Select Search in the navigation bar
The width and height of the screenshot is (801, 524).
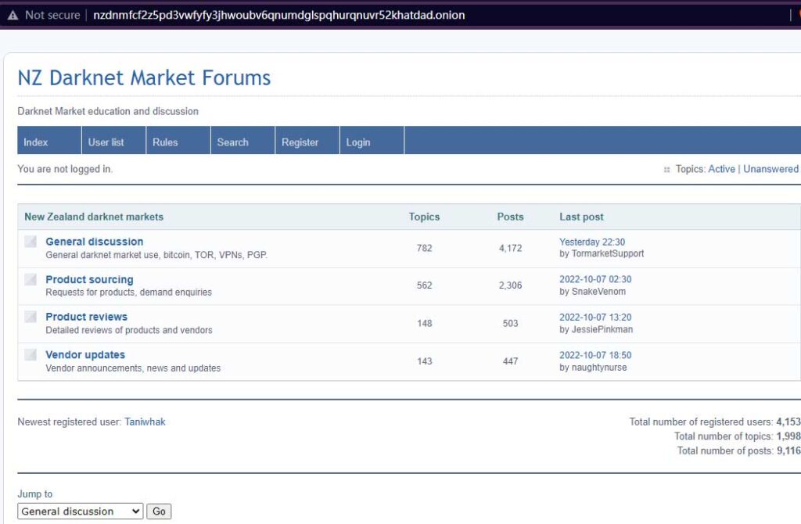tap(232, 142)
